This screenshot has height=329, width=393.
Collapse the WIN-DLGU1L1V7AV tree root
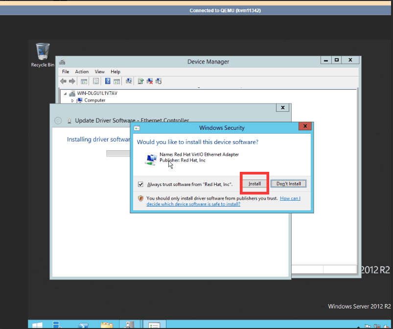coord(65,94)
